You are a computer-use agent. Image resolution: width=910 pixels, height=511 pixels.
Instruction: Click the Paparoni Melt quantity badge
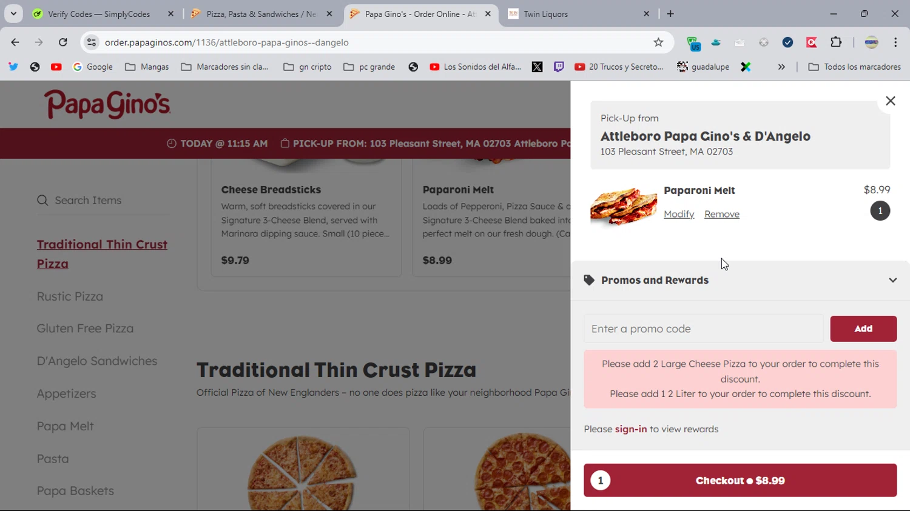(x=880, y=211)
